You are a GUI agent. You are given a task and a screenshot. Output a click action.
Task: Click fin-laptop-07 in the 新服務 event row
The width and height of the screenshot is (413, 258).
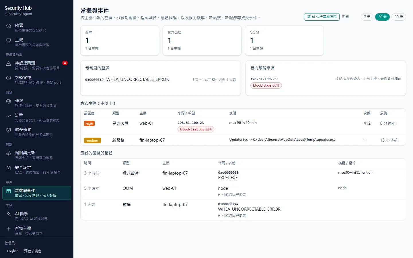(152, 140)
